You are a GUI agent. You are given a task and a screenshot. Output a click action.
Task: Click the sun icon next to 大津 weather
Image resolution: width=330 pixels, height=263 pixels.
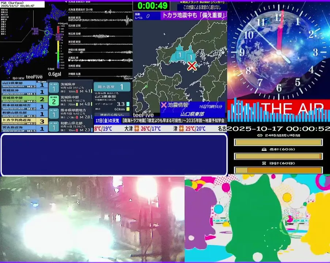click(x=137, y=128)
